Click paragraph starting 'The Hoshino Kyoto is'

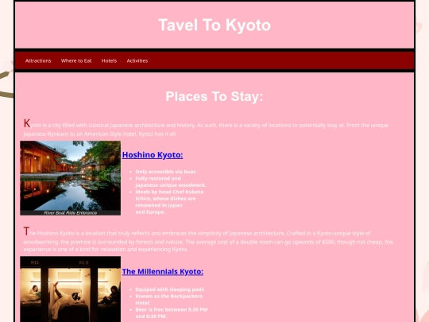(x=208, y=239)
